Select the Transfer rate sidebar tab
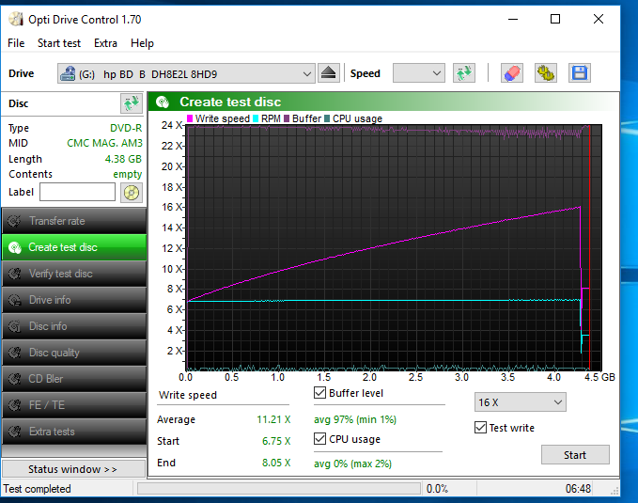Viewport: 638px width, 503px height. click(x=74, y=221)
